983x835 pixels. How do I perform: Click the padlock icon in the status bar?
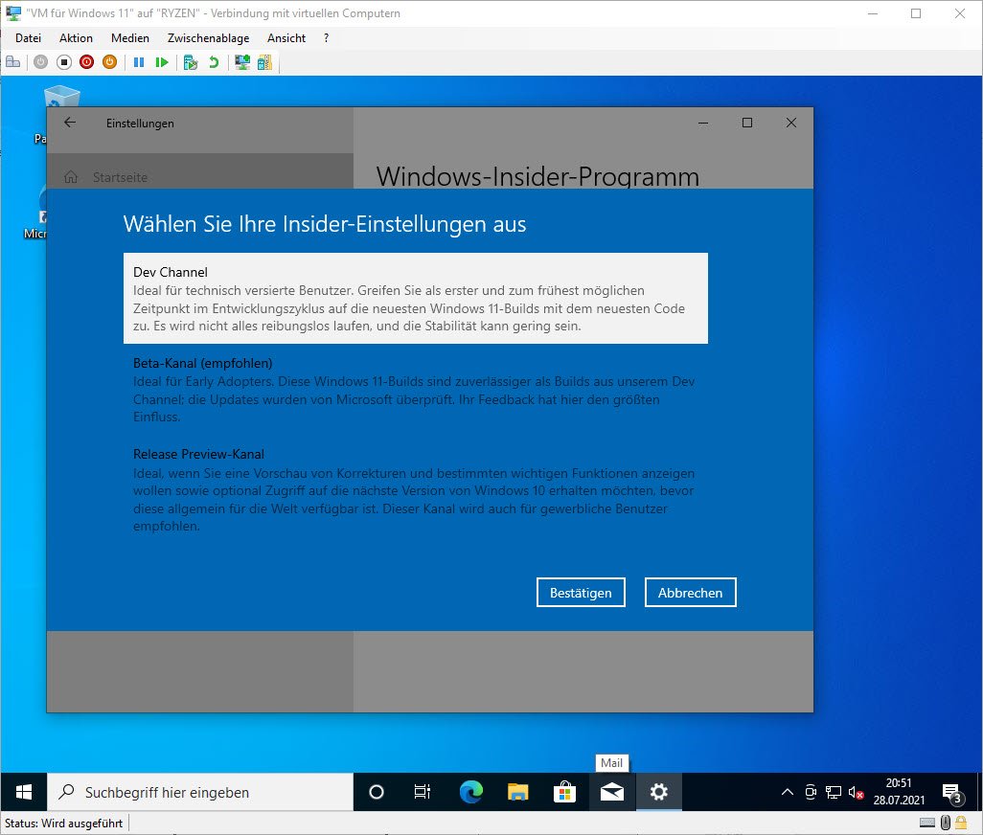click(961, 823)
